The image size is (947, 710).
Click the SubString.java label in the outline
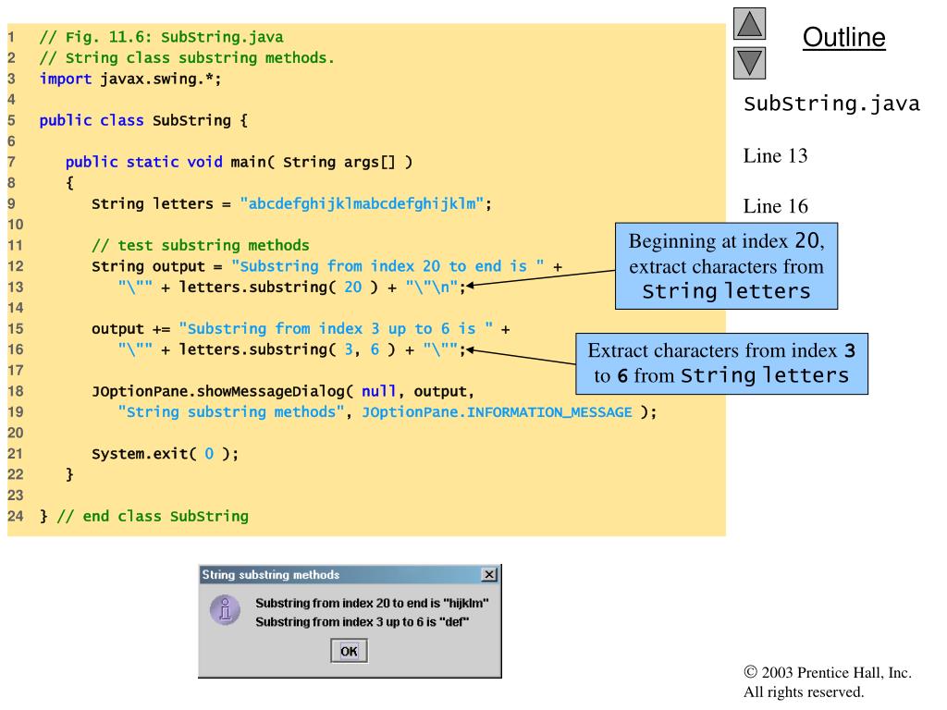pos(831,104)
